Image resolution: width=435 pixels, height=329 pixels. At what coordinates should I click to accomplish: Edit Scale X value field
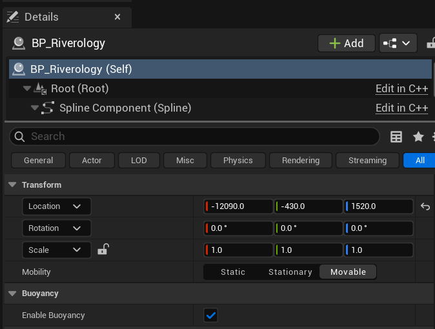coord(238,250)
